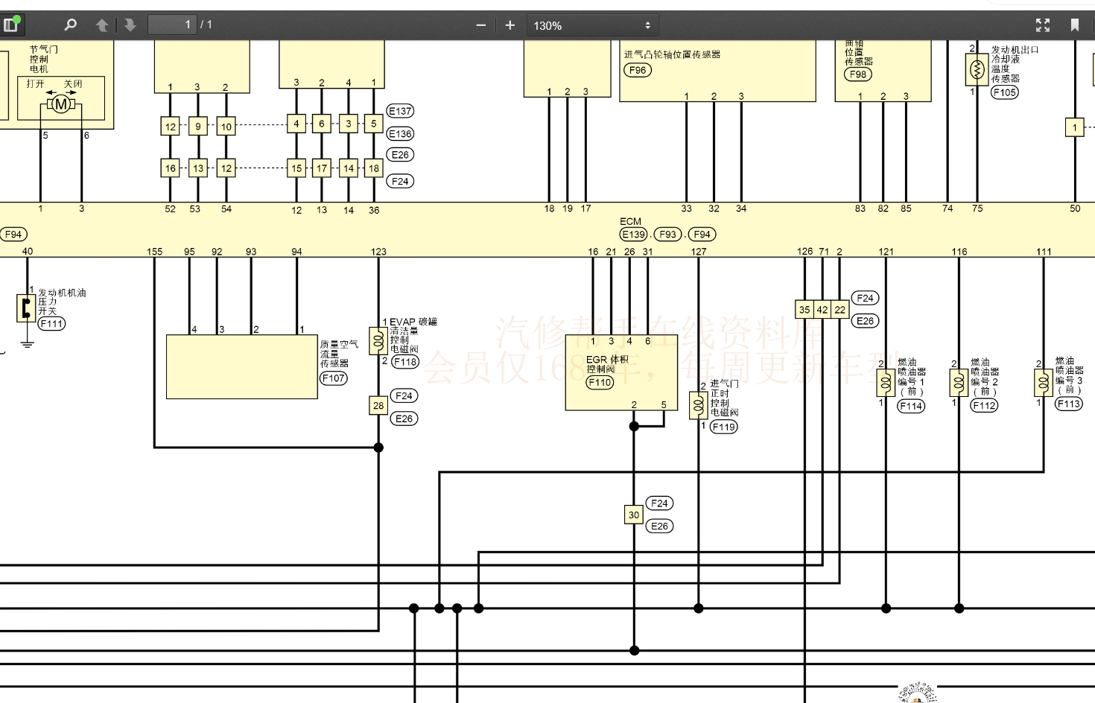Zoom out using the minus icon

[x=480, y=25]
